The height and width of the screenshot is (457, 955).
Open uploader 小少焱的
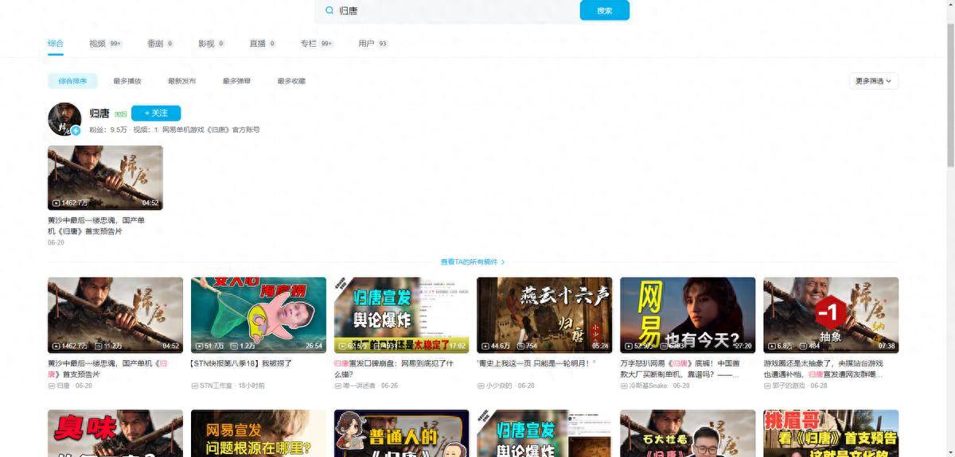pyautogui.click(x=500, y=385)
